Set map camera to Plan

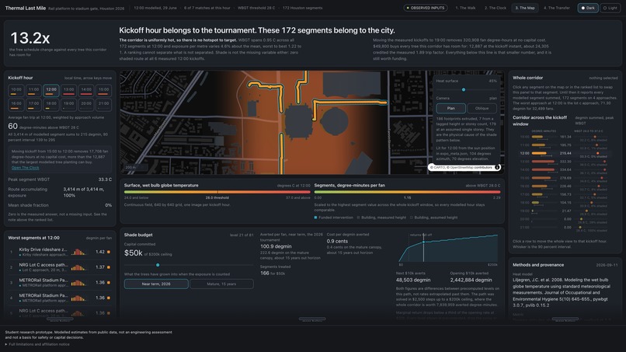(450, 108)
